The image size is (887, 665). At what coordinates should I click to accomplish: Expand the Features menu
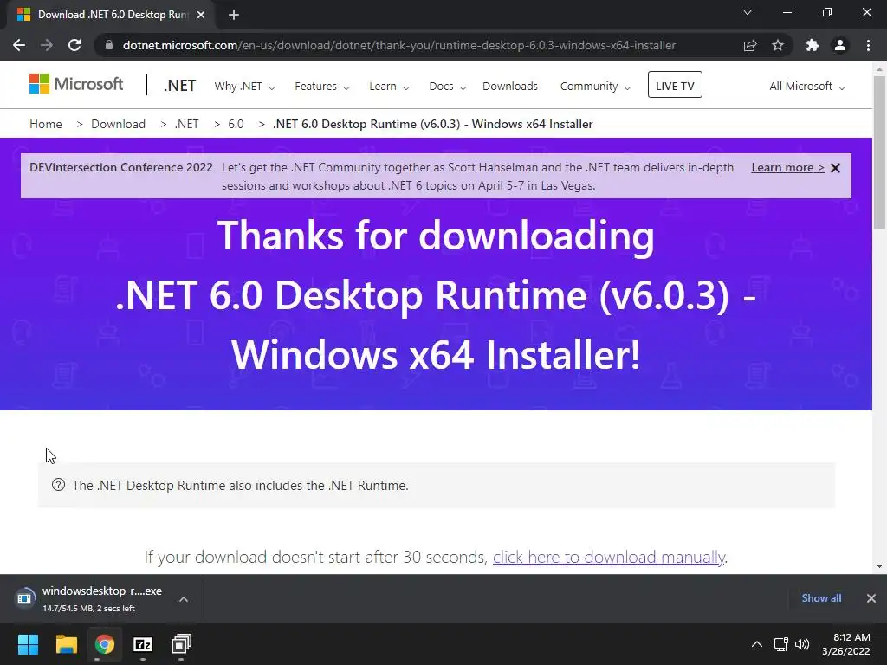[x=322, y=87]
